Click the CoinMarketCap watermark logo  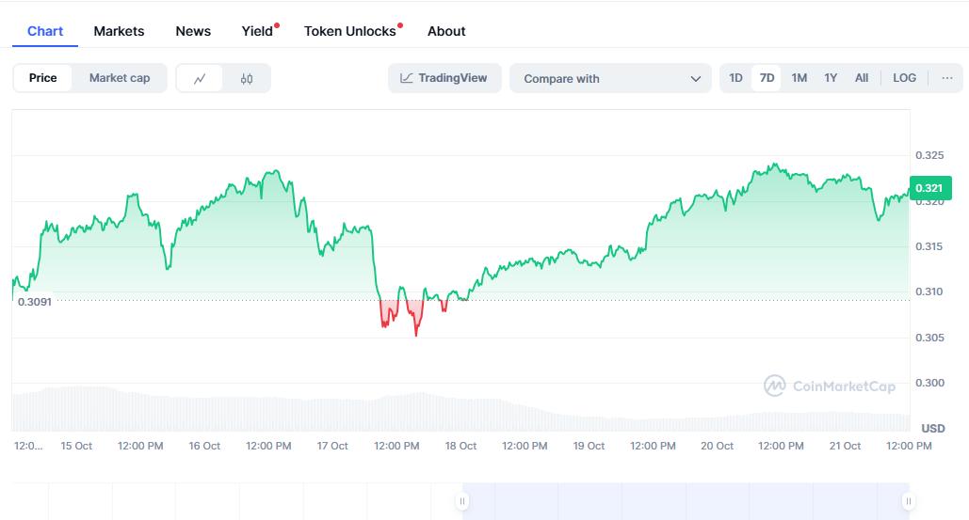tap(829, 386)
